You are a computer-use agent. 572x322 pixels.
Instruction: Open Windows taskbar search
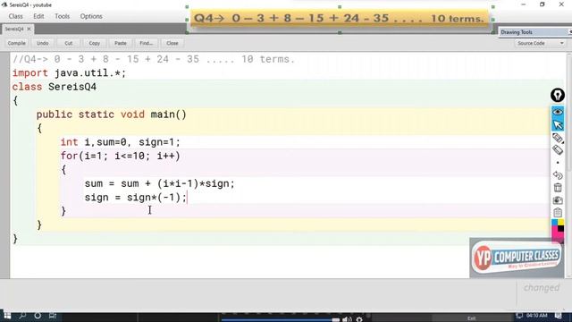(x=22, y=315)
